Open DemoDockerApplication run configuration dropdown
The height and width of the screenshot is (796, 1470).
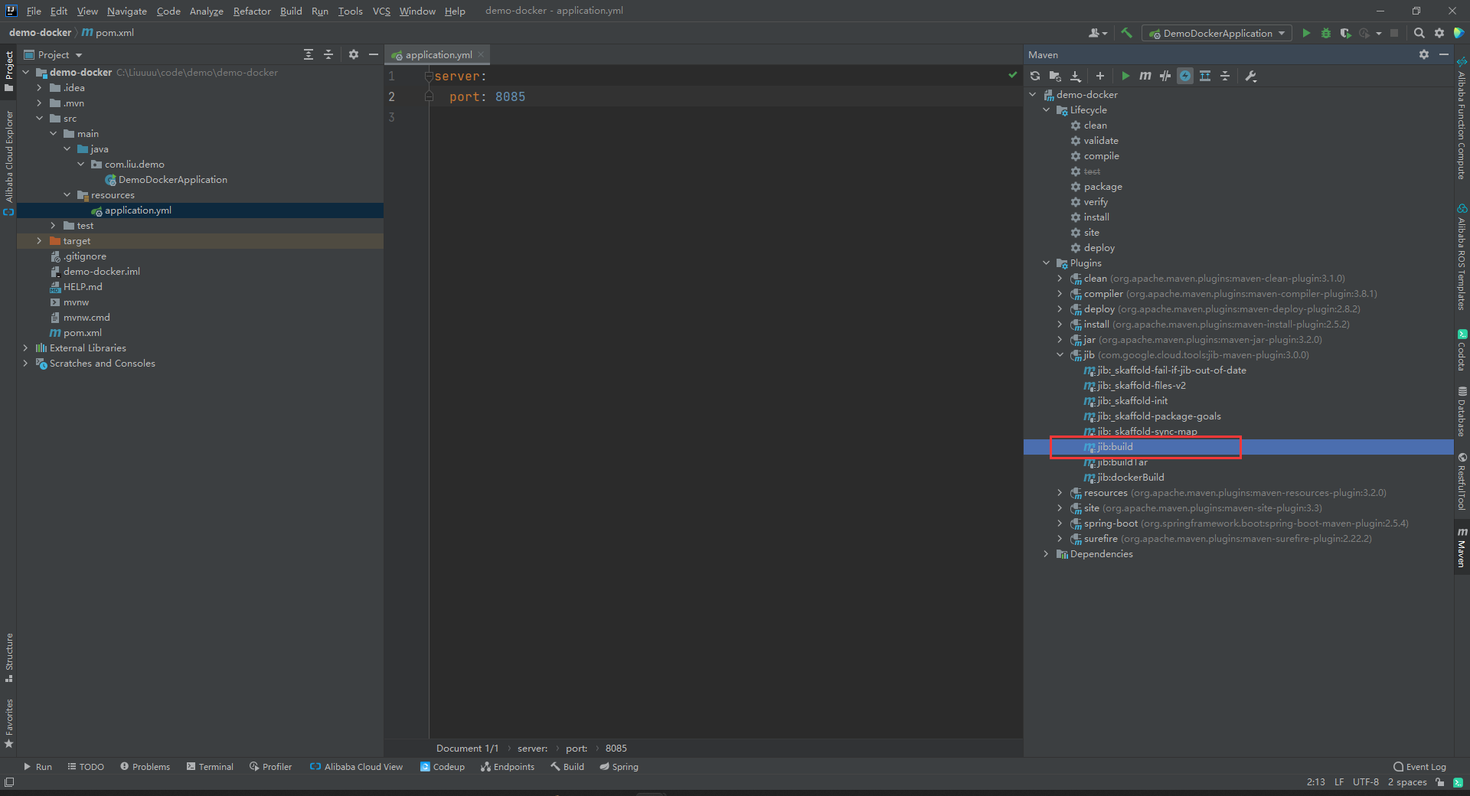point(1217,33)
